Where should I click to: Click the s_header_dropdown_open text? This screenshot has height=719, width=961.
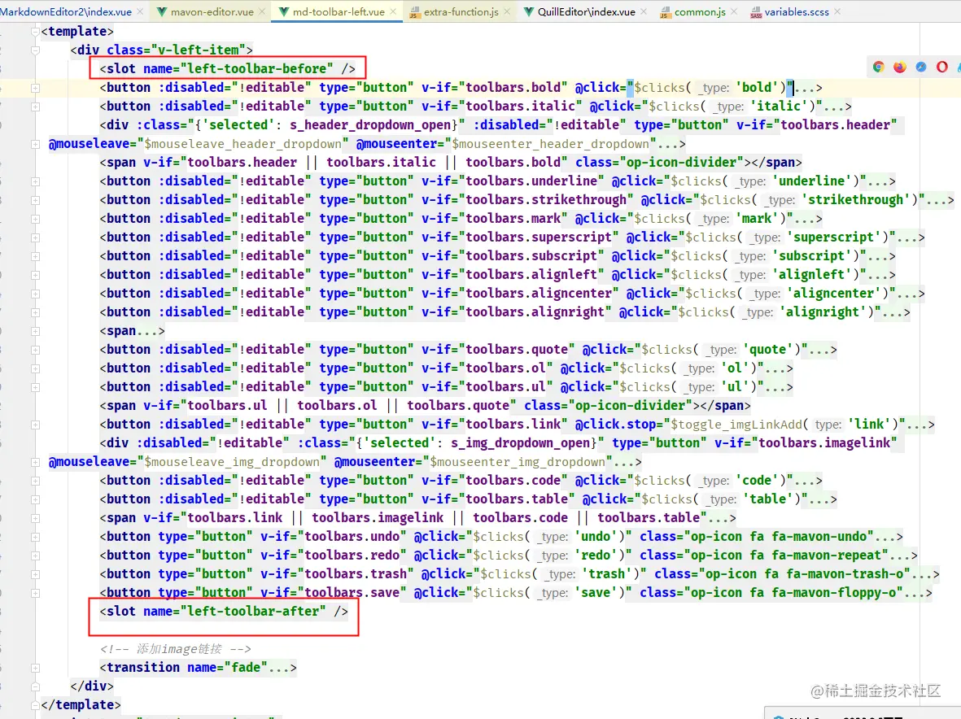point(371,125)
